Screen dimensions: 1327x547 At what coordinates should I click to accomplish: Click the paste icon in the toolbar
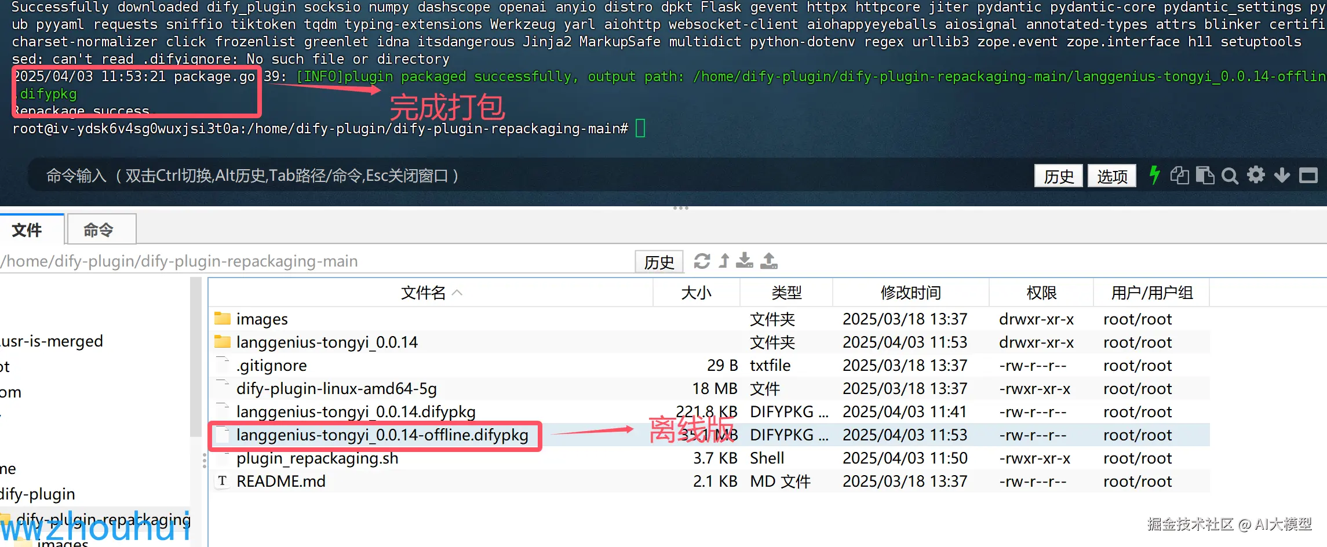[1205, 175]
